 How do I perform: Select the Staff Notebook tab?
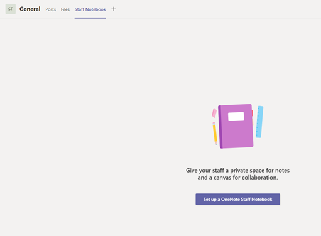pyautogui.click(x=90, y=9)
